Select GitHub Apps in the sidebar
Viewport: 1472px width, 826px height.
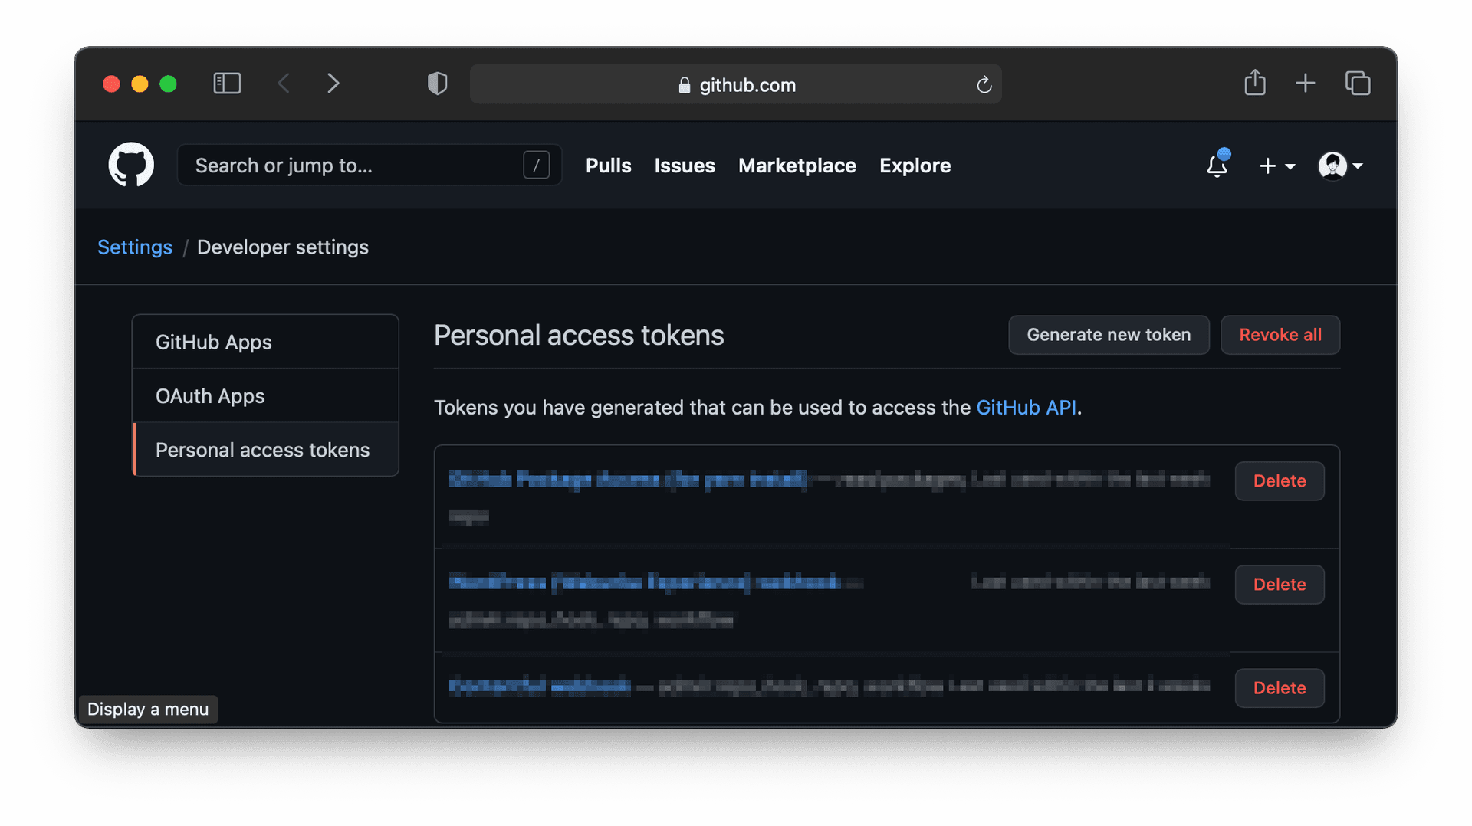click(265, 342)
